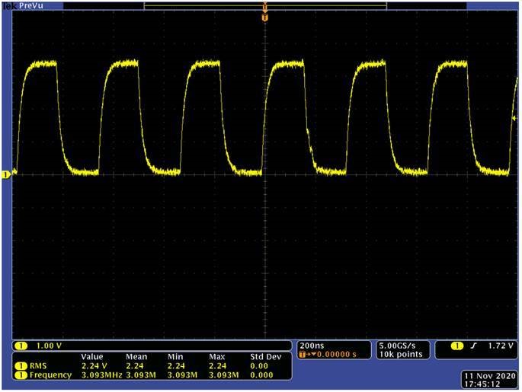Image resolution: width=522 pixels, height=392 pixels.
Task: Click the 5.00GS/s sample rate readout
Action: click(x=397, y=345)
